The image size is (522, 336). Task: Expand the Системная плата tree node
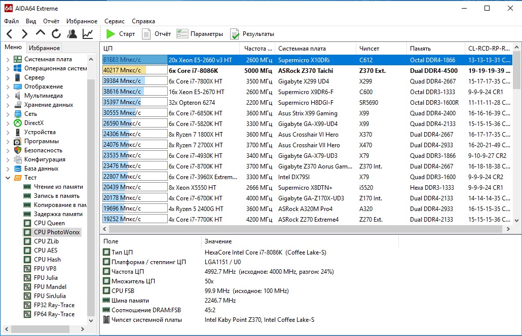tap(8, 60)
